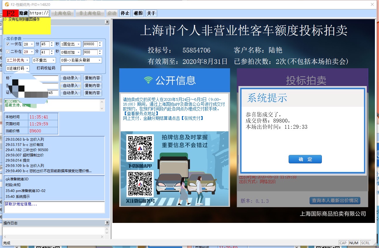Click the 查询本人最新出价情况 button
This screenshot has width=379, height=248.
pyautogui.click(x=335, y=200)
